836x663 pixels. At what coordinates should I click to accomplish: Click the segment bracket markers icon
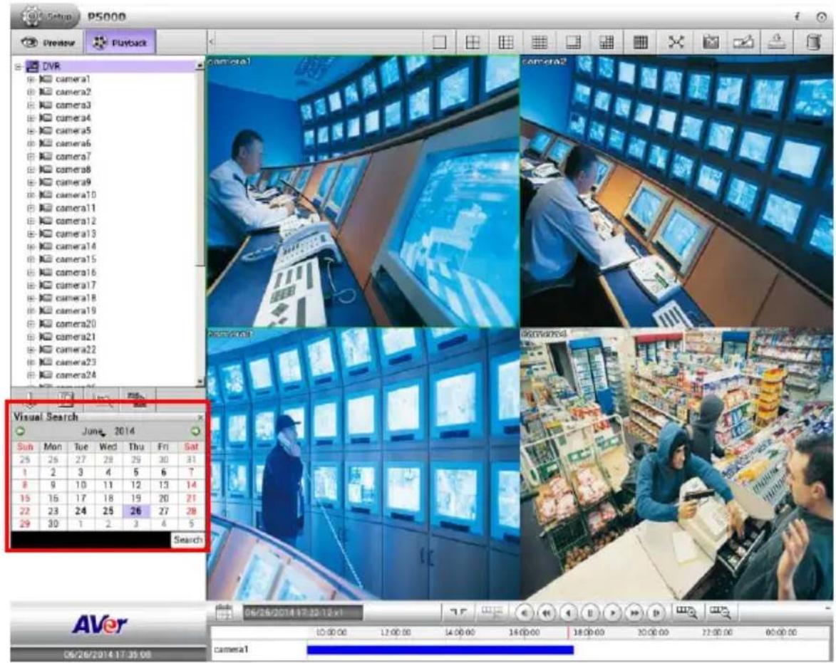[x=458, y=613]
